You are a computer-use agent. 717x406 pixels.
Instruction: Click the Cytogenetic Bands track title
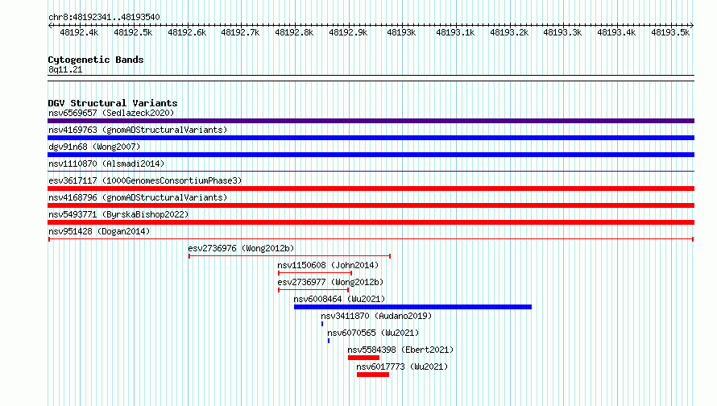coord(96,60)
